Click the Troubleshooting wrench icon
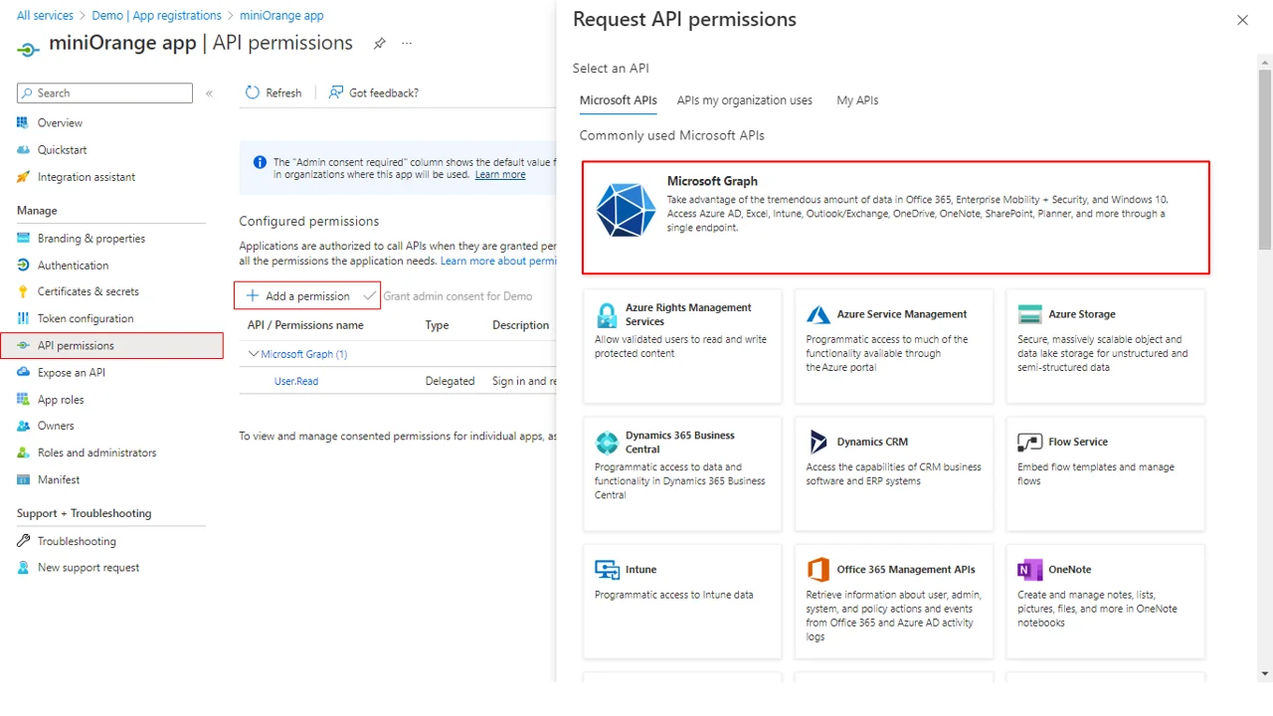 24,541
